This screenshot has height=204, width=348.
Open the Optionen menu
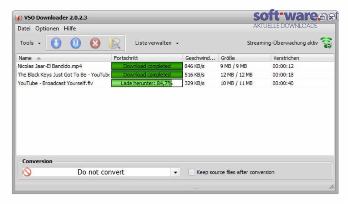point(47,29)
